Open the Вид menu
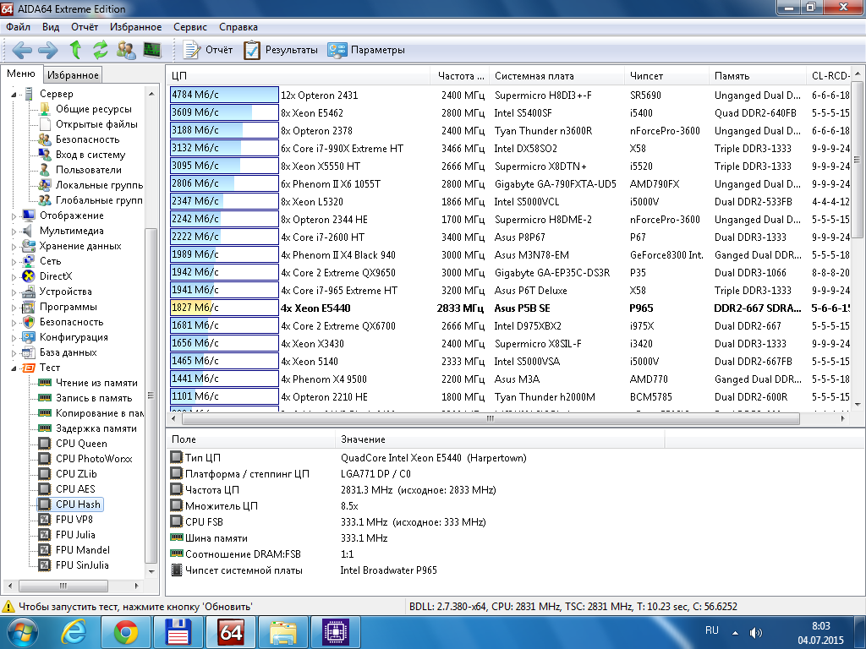This screenshot has height=649, width=866. coord(51,27)
